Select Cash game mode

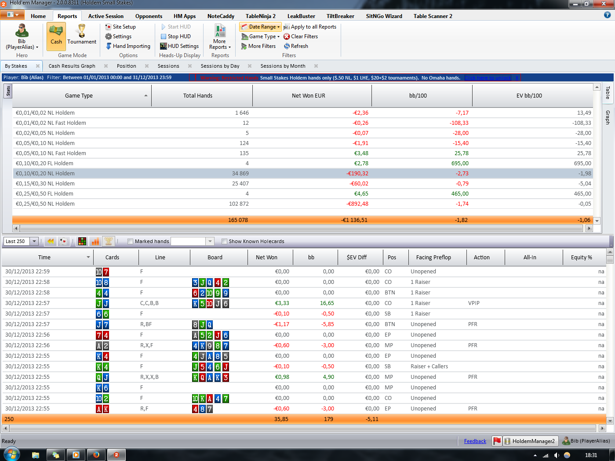56,36
